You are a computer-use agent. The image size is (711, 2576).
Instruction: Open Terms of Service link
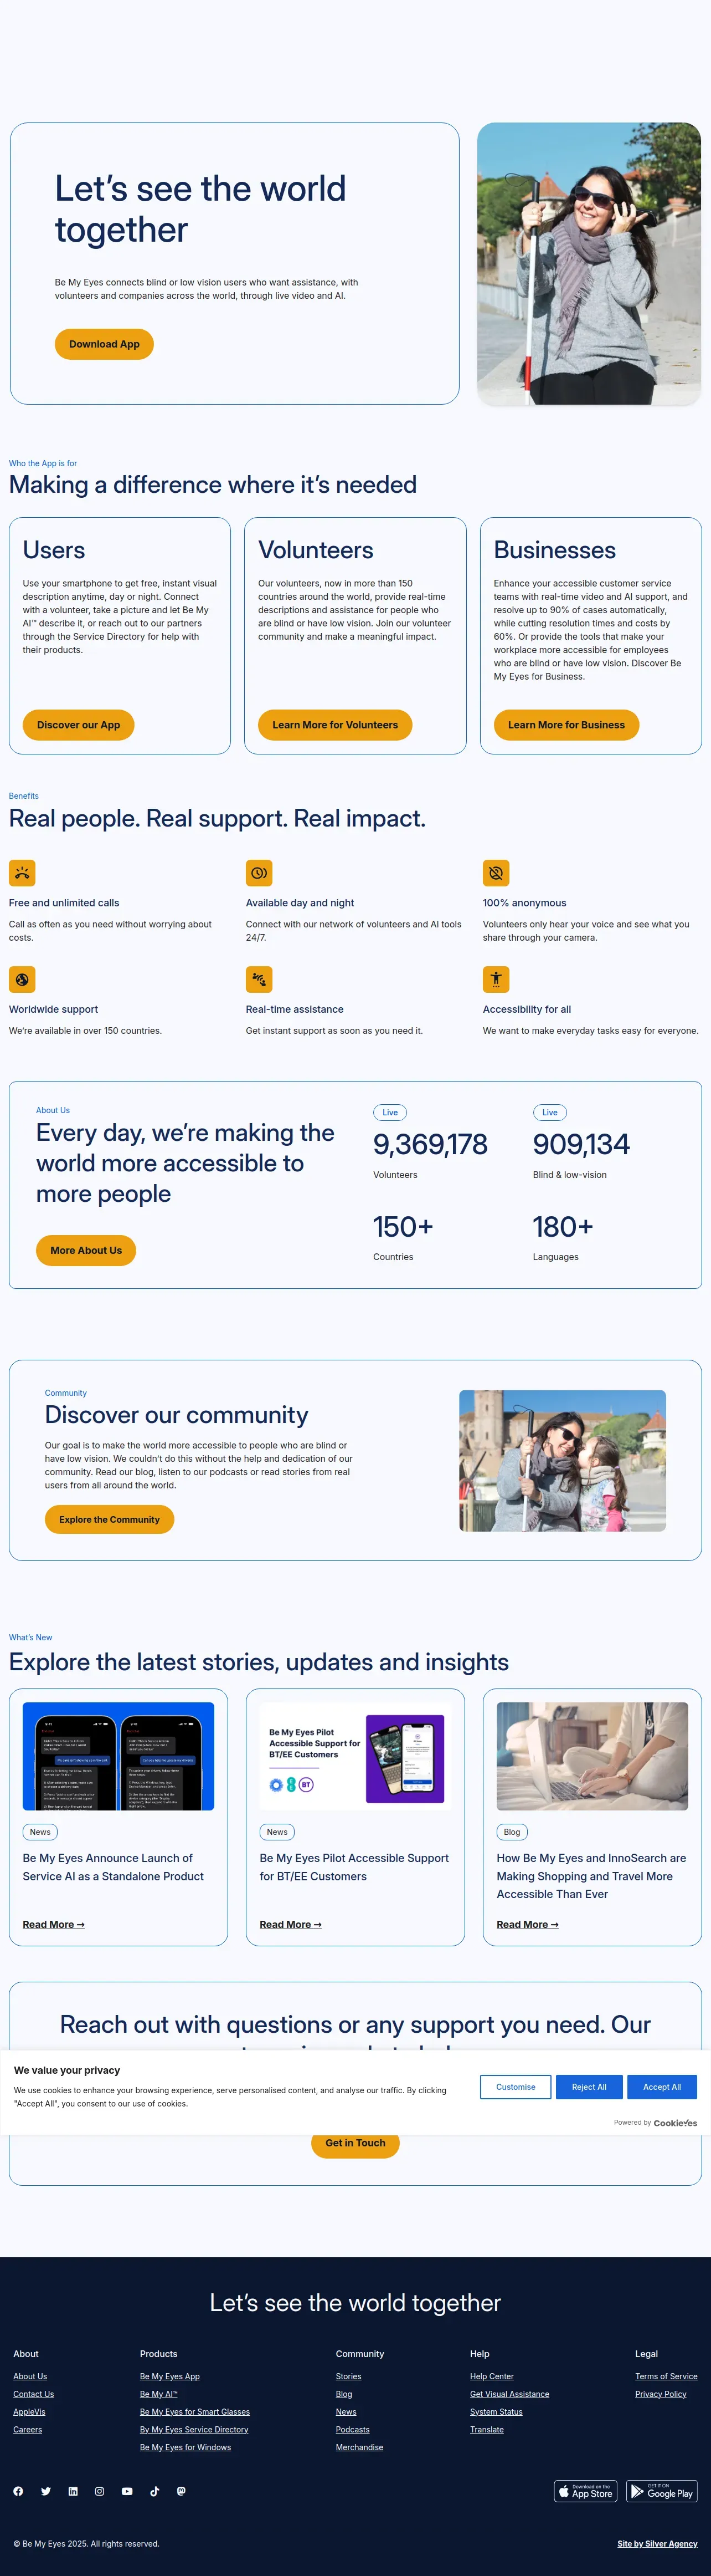pos(666,2376)
